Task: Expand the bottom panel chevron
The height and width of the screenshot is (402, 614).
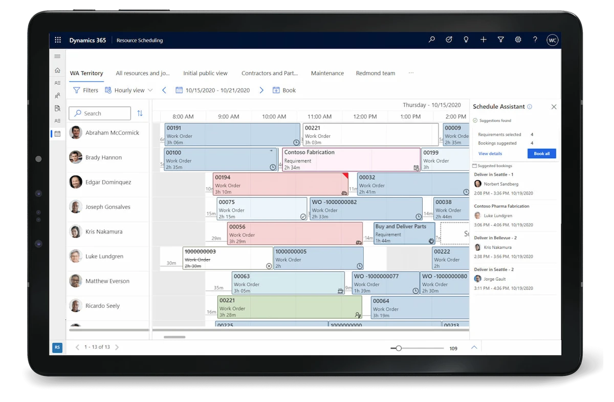Action: (474, 347)
